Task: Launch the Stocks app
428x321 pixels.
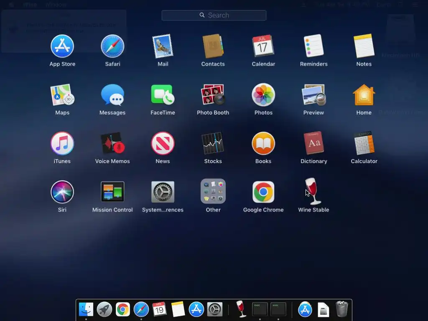Action: tap(213, 143)
